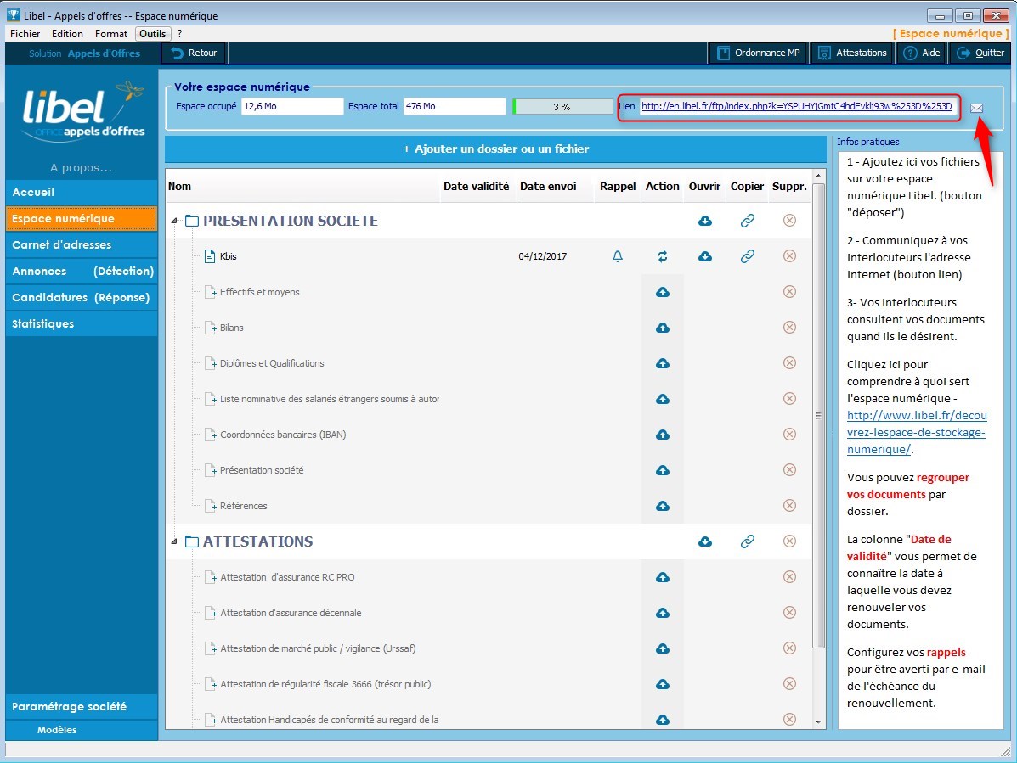Click the Date validité column header

point(476,187)
